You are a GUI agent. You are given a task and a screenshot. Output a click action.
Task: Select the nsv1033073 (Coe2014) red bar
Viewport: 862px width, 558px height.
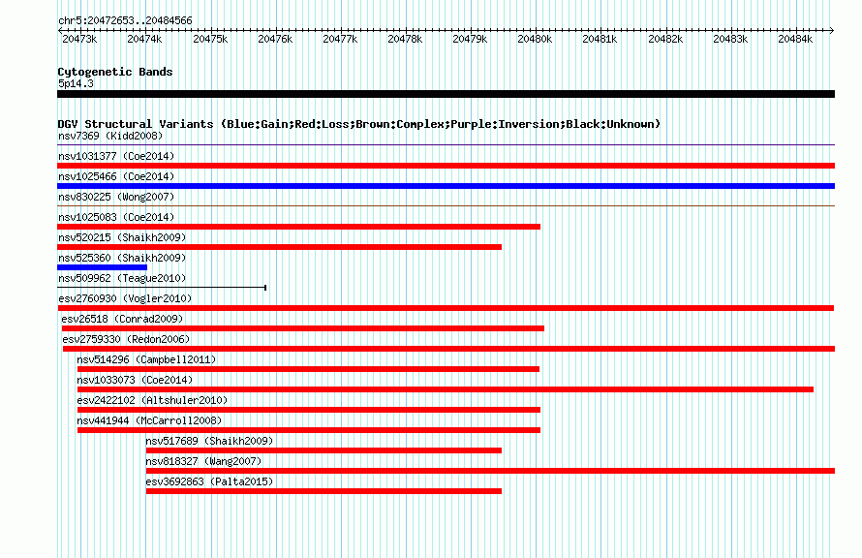click(446, 389)
